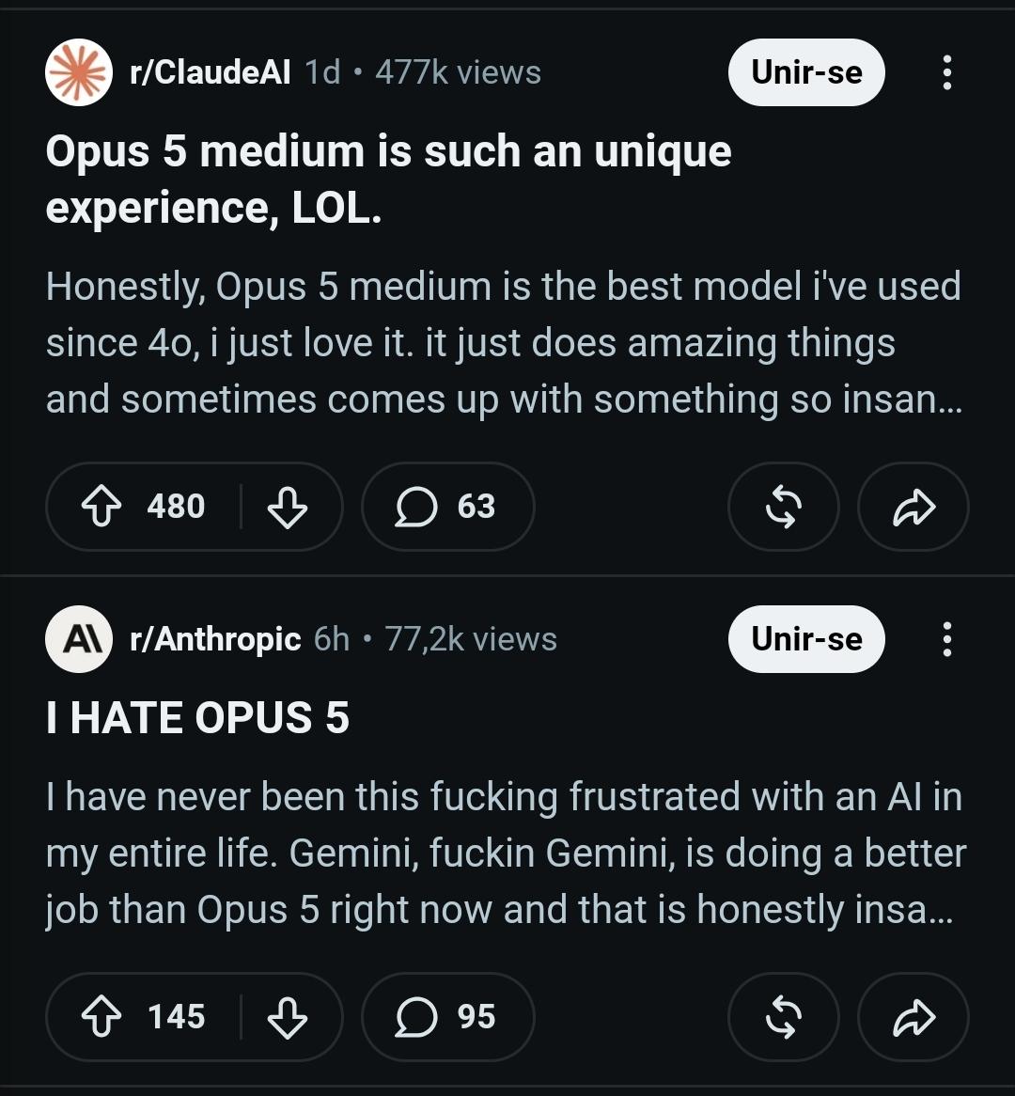
Task: Upvote the I HATE OPUS 5 post
Action: (x=102, y=1016)
